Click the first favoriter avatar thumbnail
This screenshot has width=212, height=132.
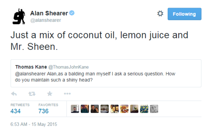(75, 109)
